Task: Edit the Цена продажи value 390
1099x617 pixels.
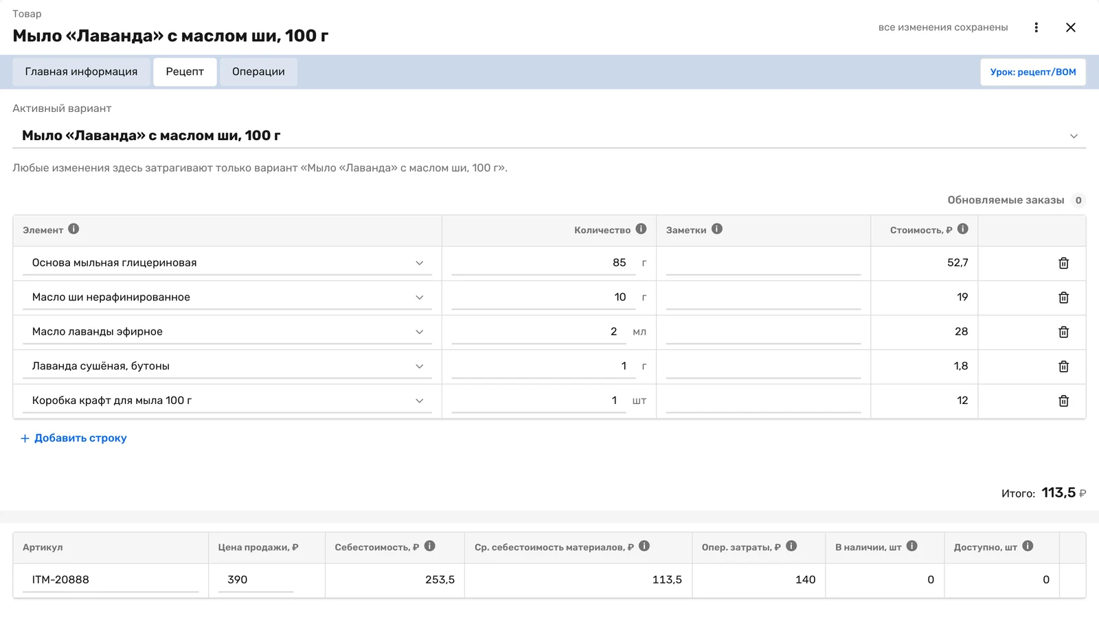Action: (x=256, y=580)
